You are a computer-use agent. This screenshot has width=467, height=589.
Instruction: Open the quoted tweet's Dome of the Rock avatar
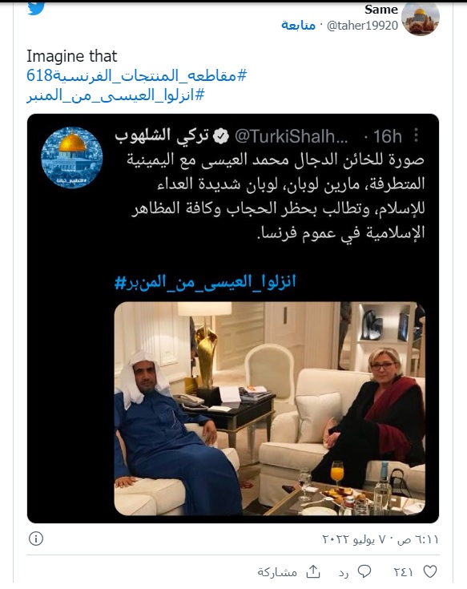72,157
